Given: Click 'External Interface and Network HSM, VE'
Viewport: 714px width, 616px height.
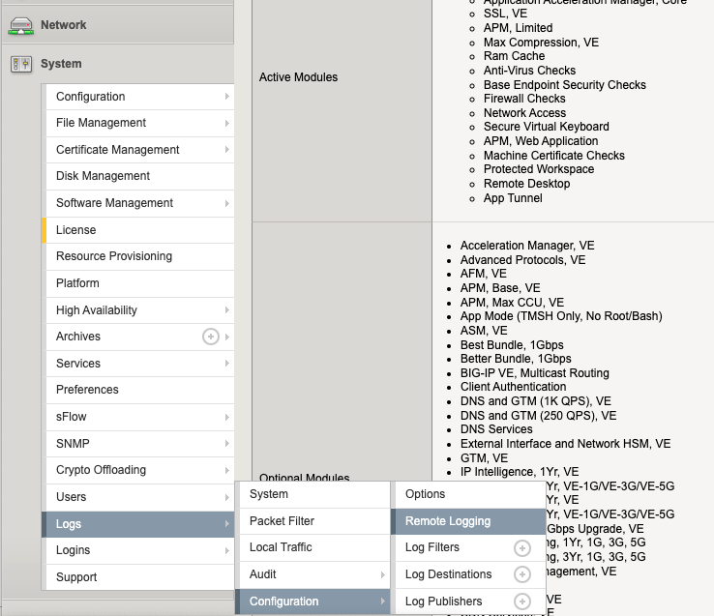Looking at the screenshot, I should tap(565, 444).
